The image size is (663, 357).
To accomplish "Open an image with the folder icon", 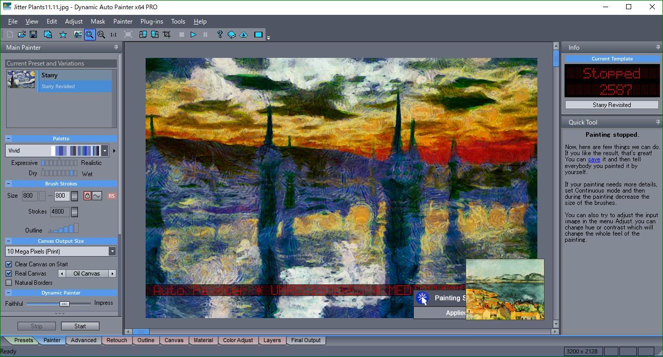I will coord(22,34).
